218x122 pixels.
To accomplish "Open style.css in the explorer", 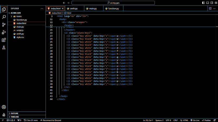I will [x=20, y=37].
